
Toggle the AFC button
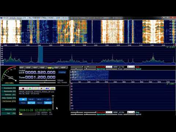click(48, 99)
